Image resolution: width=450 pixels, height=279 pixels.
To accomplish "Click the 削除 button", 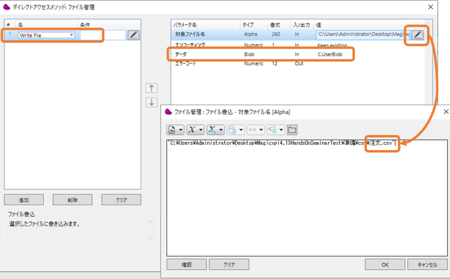I will (x=73, y=200).
